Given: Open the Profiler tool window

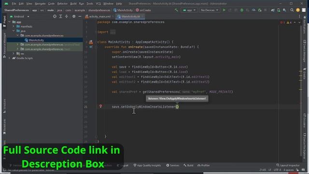Looking at the screenshot, I should [x=204, y=165].
